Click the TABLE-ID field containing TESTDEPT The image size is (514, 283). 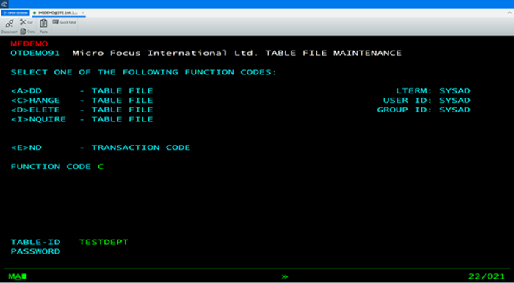click(x=104, y=243)
